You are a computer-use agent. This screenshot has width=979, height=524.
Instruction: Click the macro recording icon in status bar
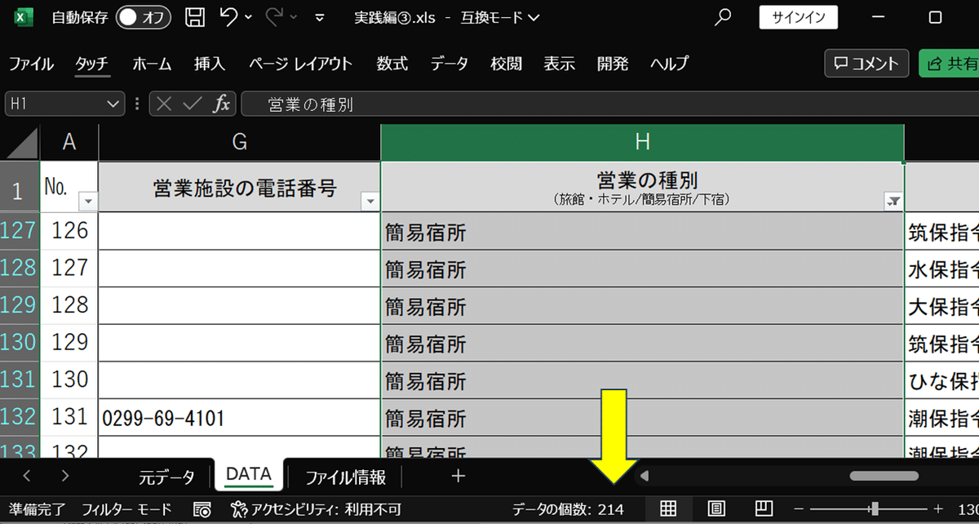coord(202,509)
